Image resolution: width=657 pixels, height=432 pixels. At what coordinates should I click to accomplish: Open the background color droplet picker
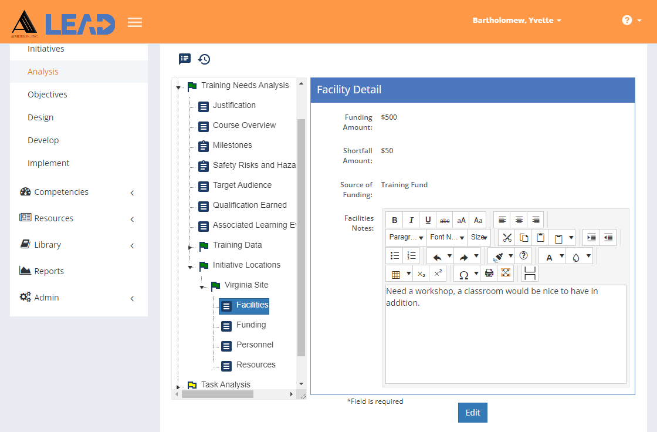coord(575,256)
